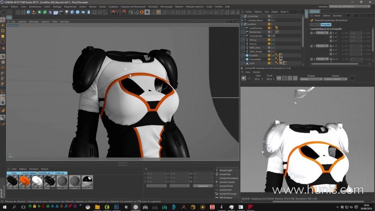Click the orange Y-shaped icon in toolbar

pos(158,12)
